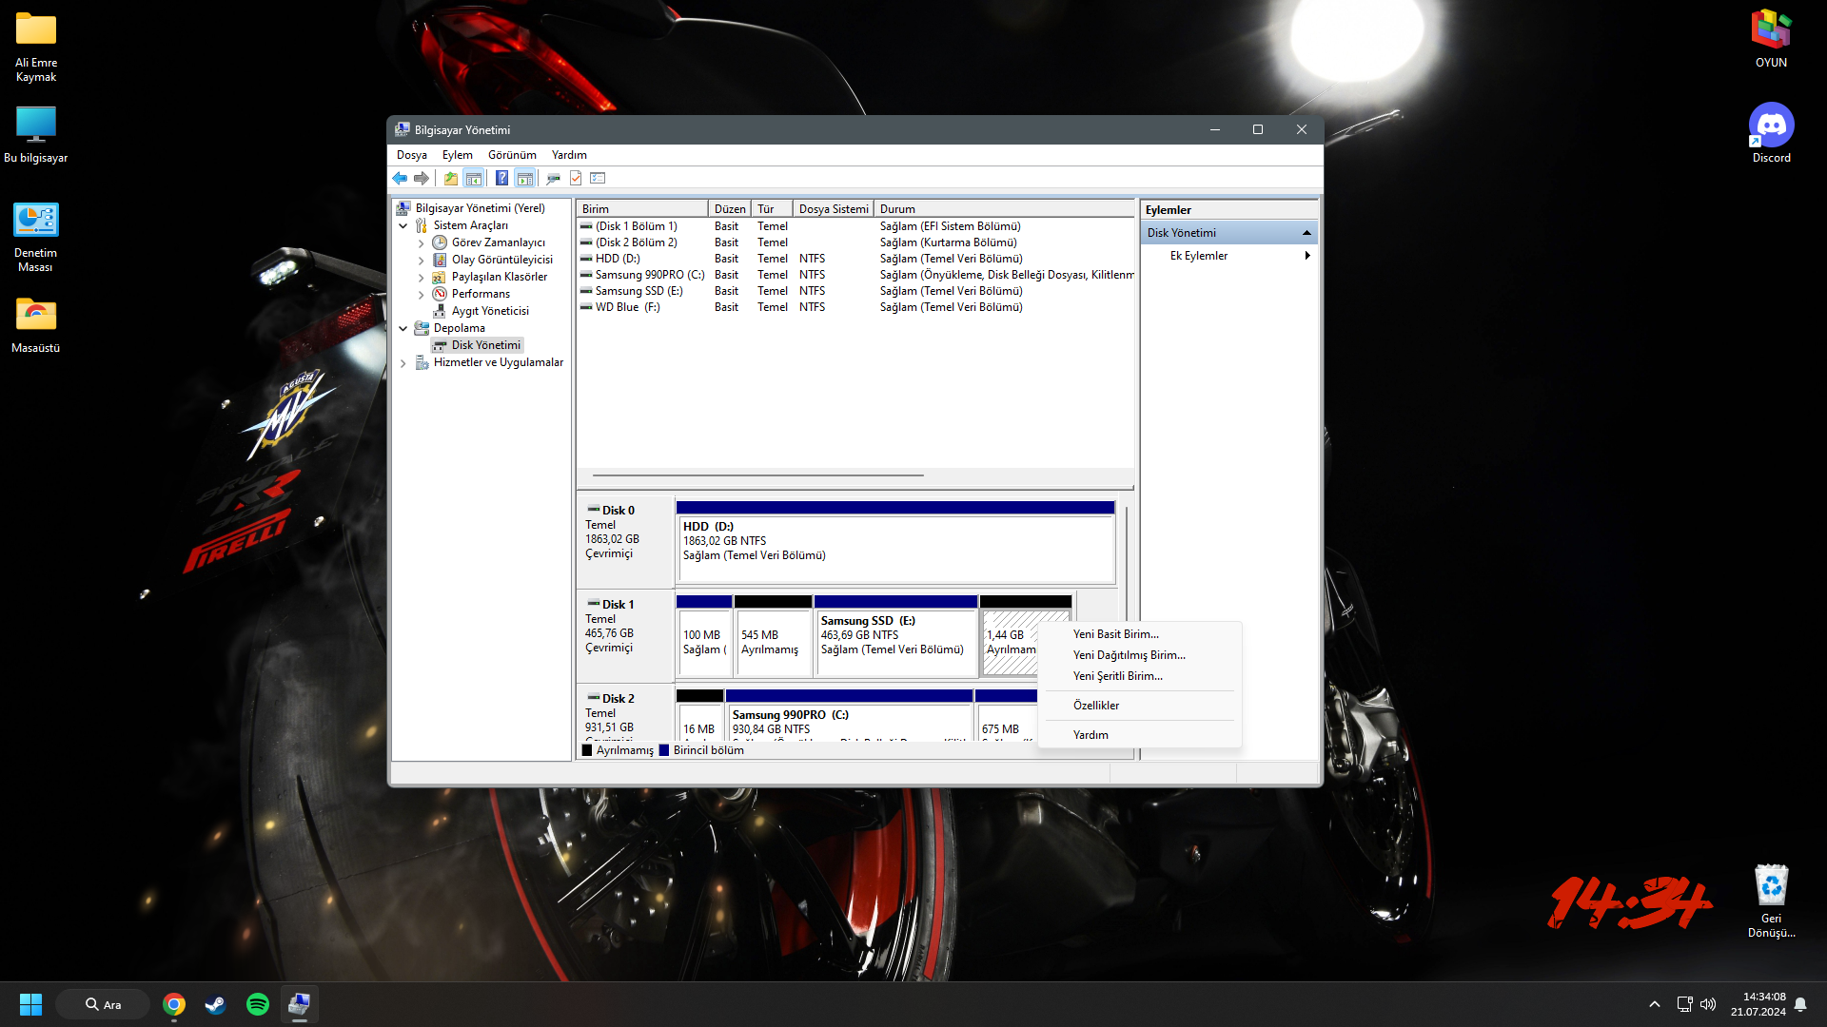Expand Hizmetler ve Uygulamalar node
This screenshot has height=1027, width=1827.
coord(403,363)
